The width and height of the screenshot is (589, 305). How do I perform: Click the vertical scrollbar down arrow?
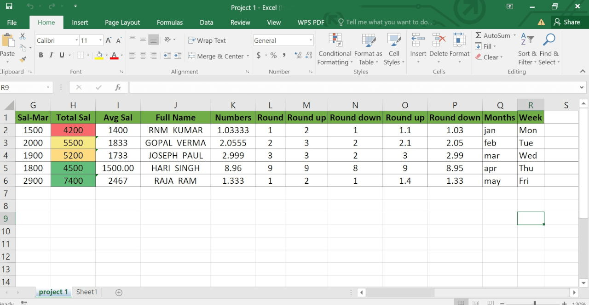583,283
